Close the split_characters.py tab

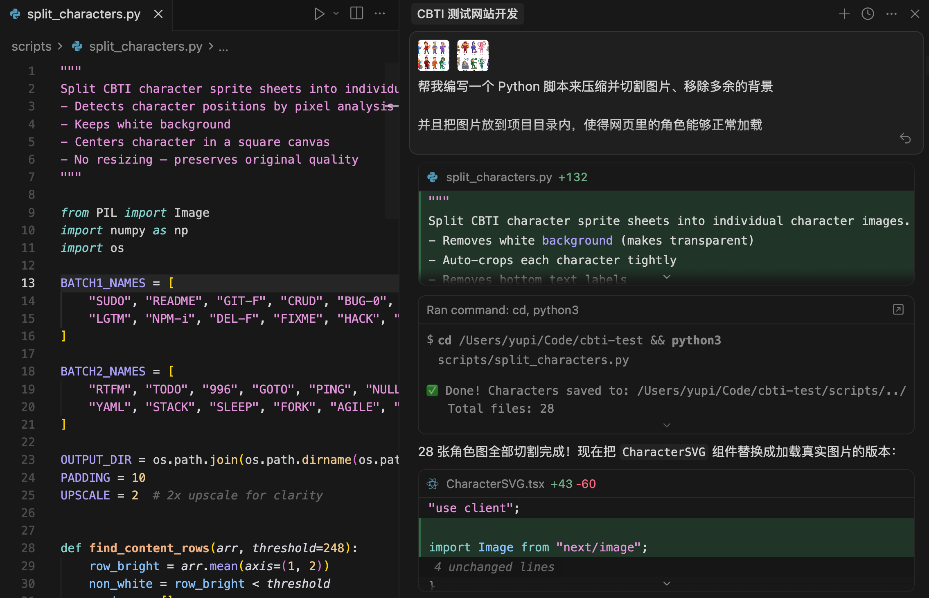[158, 14]
